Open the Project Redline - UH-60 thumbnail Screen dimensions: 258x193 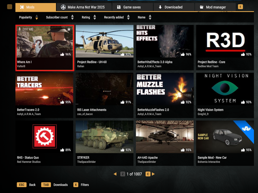pyautogui.click(x=104, y=41)
